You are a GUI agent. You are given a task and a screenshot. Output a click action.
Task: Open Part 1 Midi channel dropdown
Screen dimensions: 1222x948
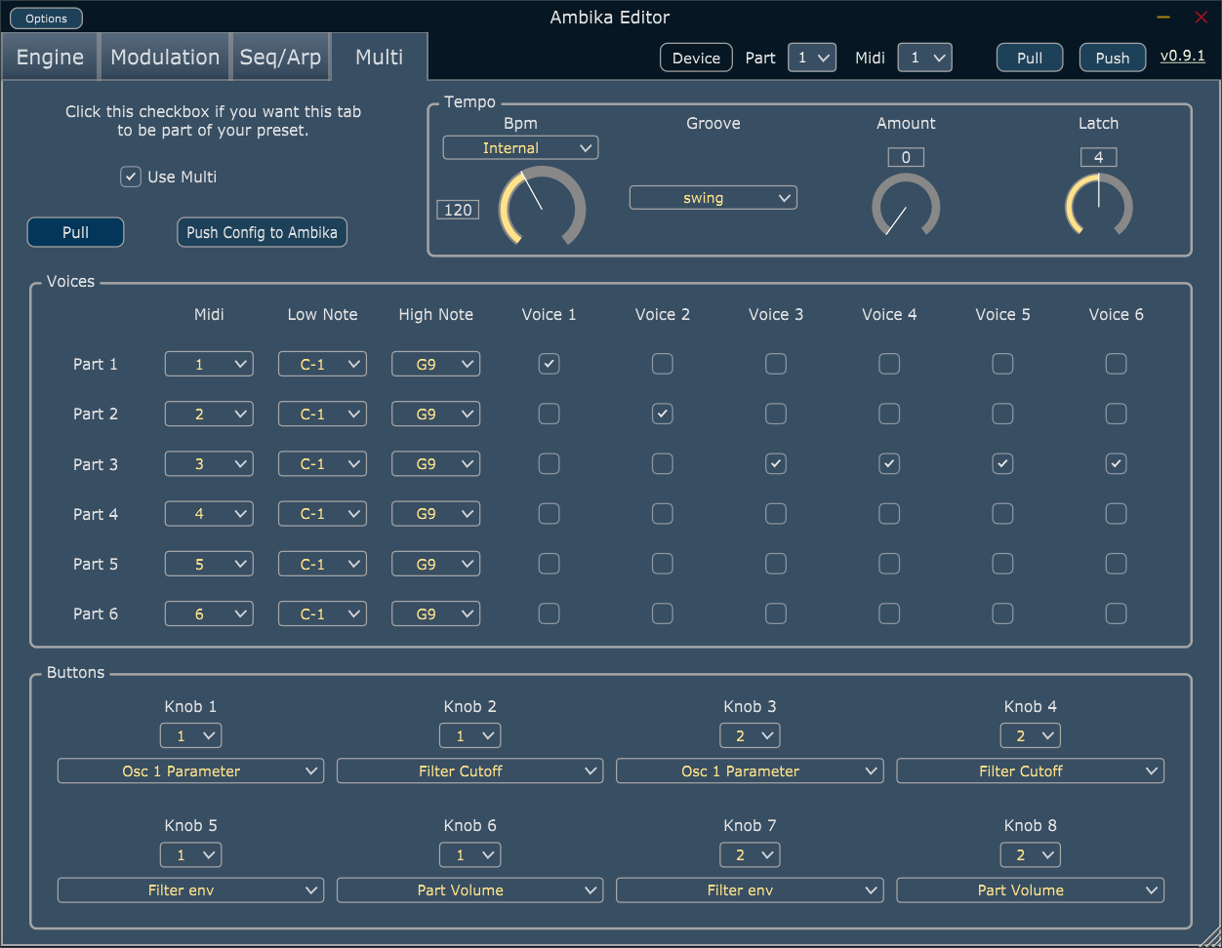point(209,364)
